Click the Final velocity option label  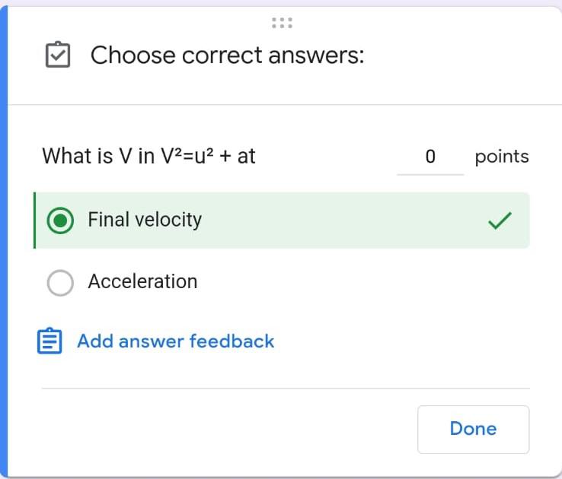point(145,220)
